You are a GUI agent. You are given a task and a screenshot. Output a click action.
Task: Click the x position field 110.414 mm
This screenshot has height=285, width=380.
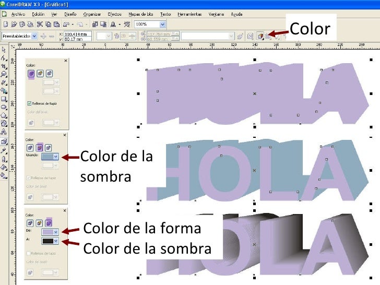click(x=78, y=34)
